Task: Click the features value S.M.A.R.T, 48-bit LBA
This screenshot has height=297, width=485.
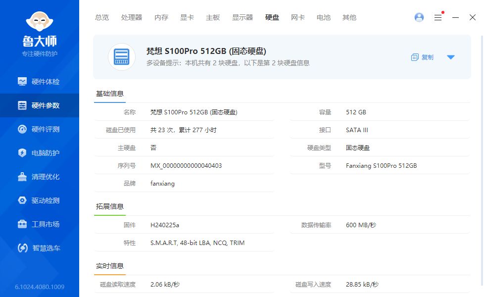Action: [197, 243]
